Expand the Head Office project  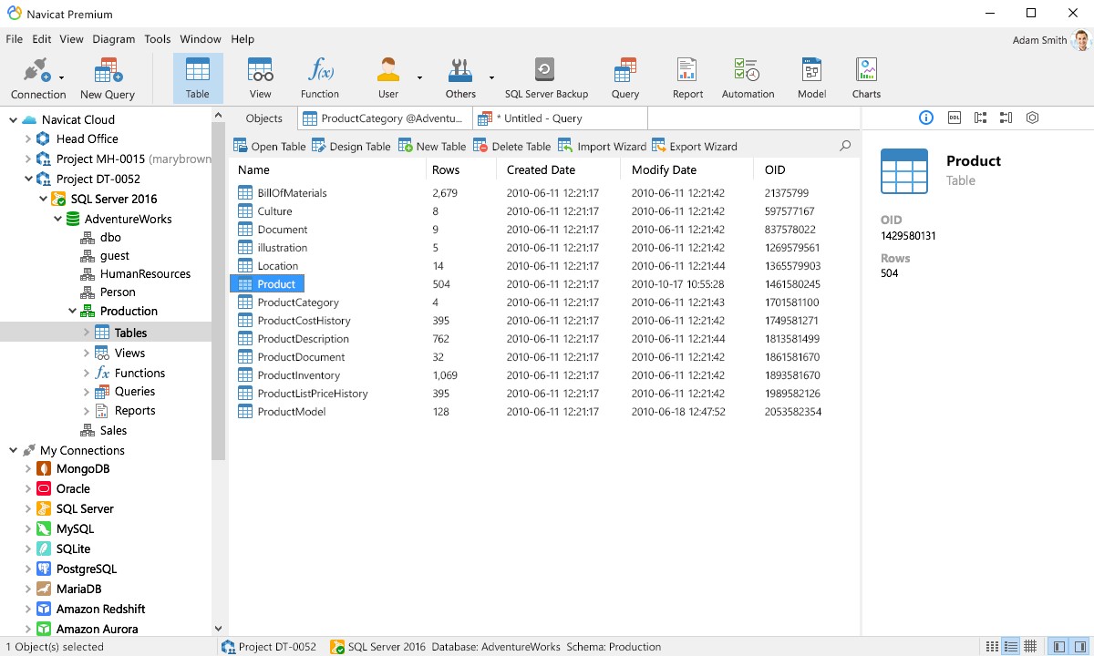(x=27, y=139)
